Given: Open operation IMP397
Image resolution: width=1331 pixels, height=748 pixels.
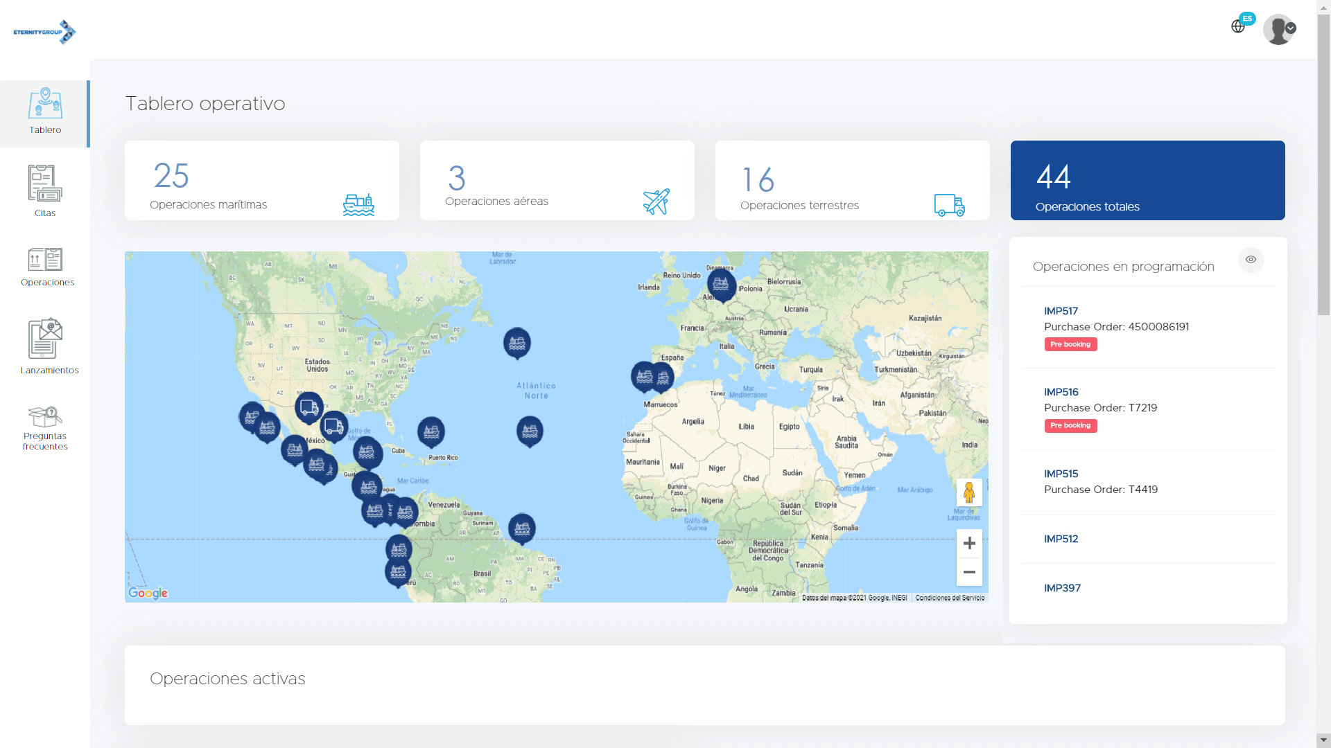Looking at the screenshot, I should 1062,588.
